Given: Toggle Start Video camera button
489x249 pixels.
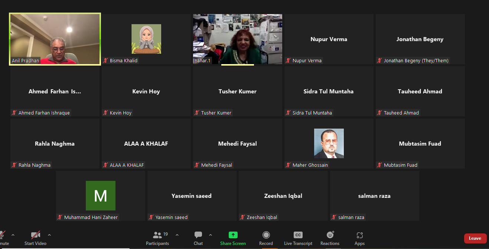Looking at the screenshot, I should coord(36,235).
